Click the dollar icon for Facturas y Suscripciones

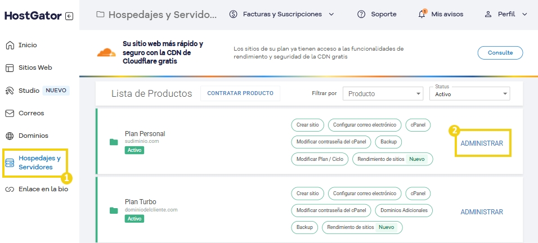pyautogui.click(x=234, y=15)
